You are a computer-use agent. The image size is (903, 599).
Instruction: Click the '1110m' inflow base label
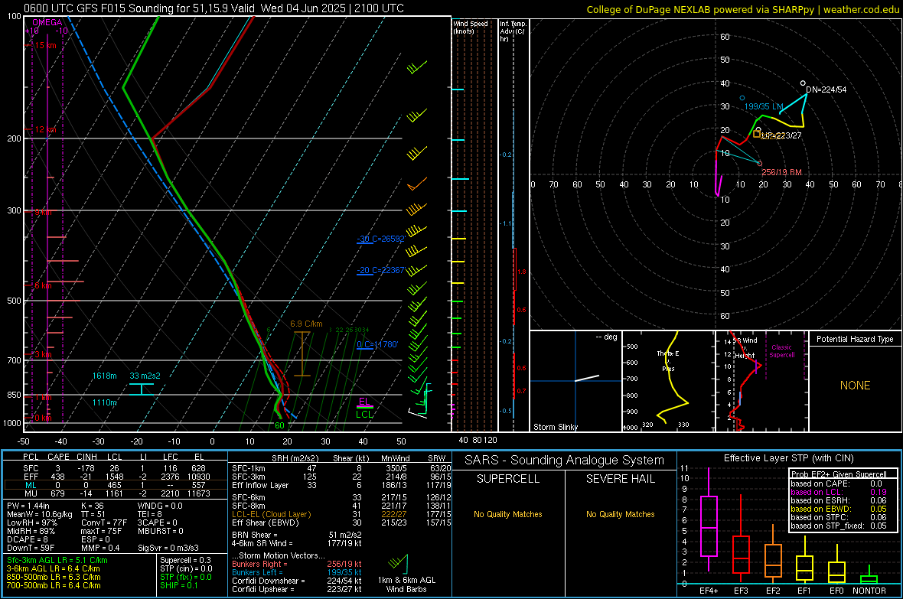point(104,402)
